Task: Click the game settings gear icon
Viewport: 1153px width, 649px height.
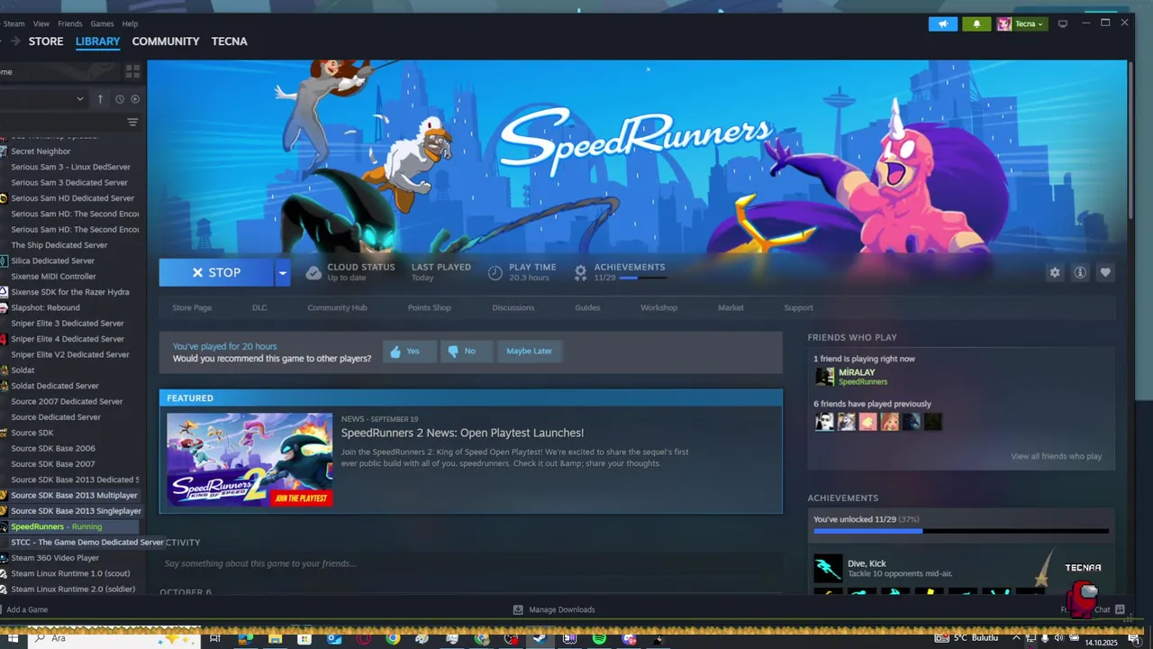Action: pyautogui.click(x=1055, y=272)
